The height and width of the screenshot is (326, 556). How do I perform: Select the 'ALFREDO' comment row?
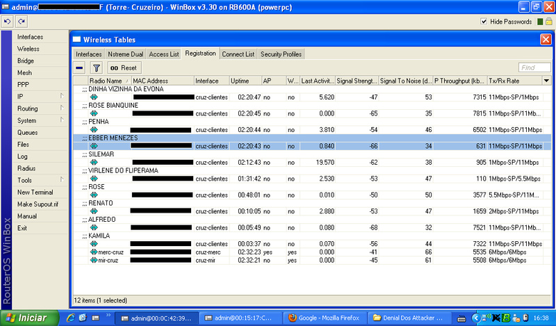pyautogui.click(x=312, y=220)
